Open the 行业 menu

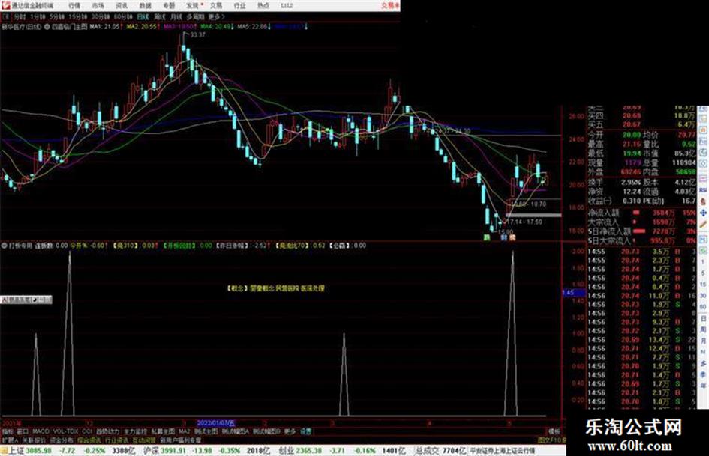coord(239,6)
